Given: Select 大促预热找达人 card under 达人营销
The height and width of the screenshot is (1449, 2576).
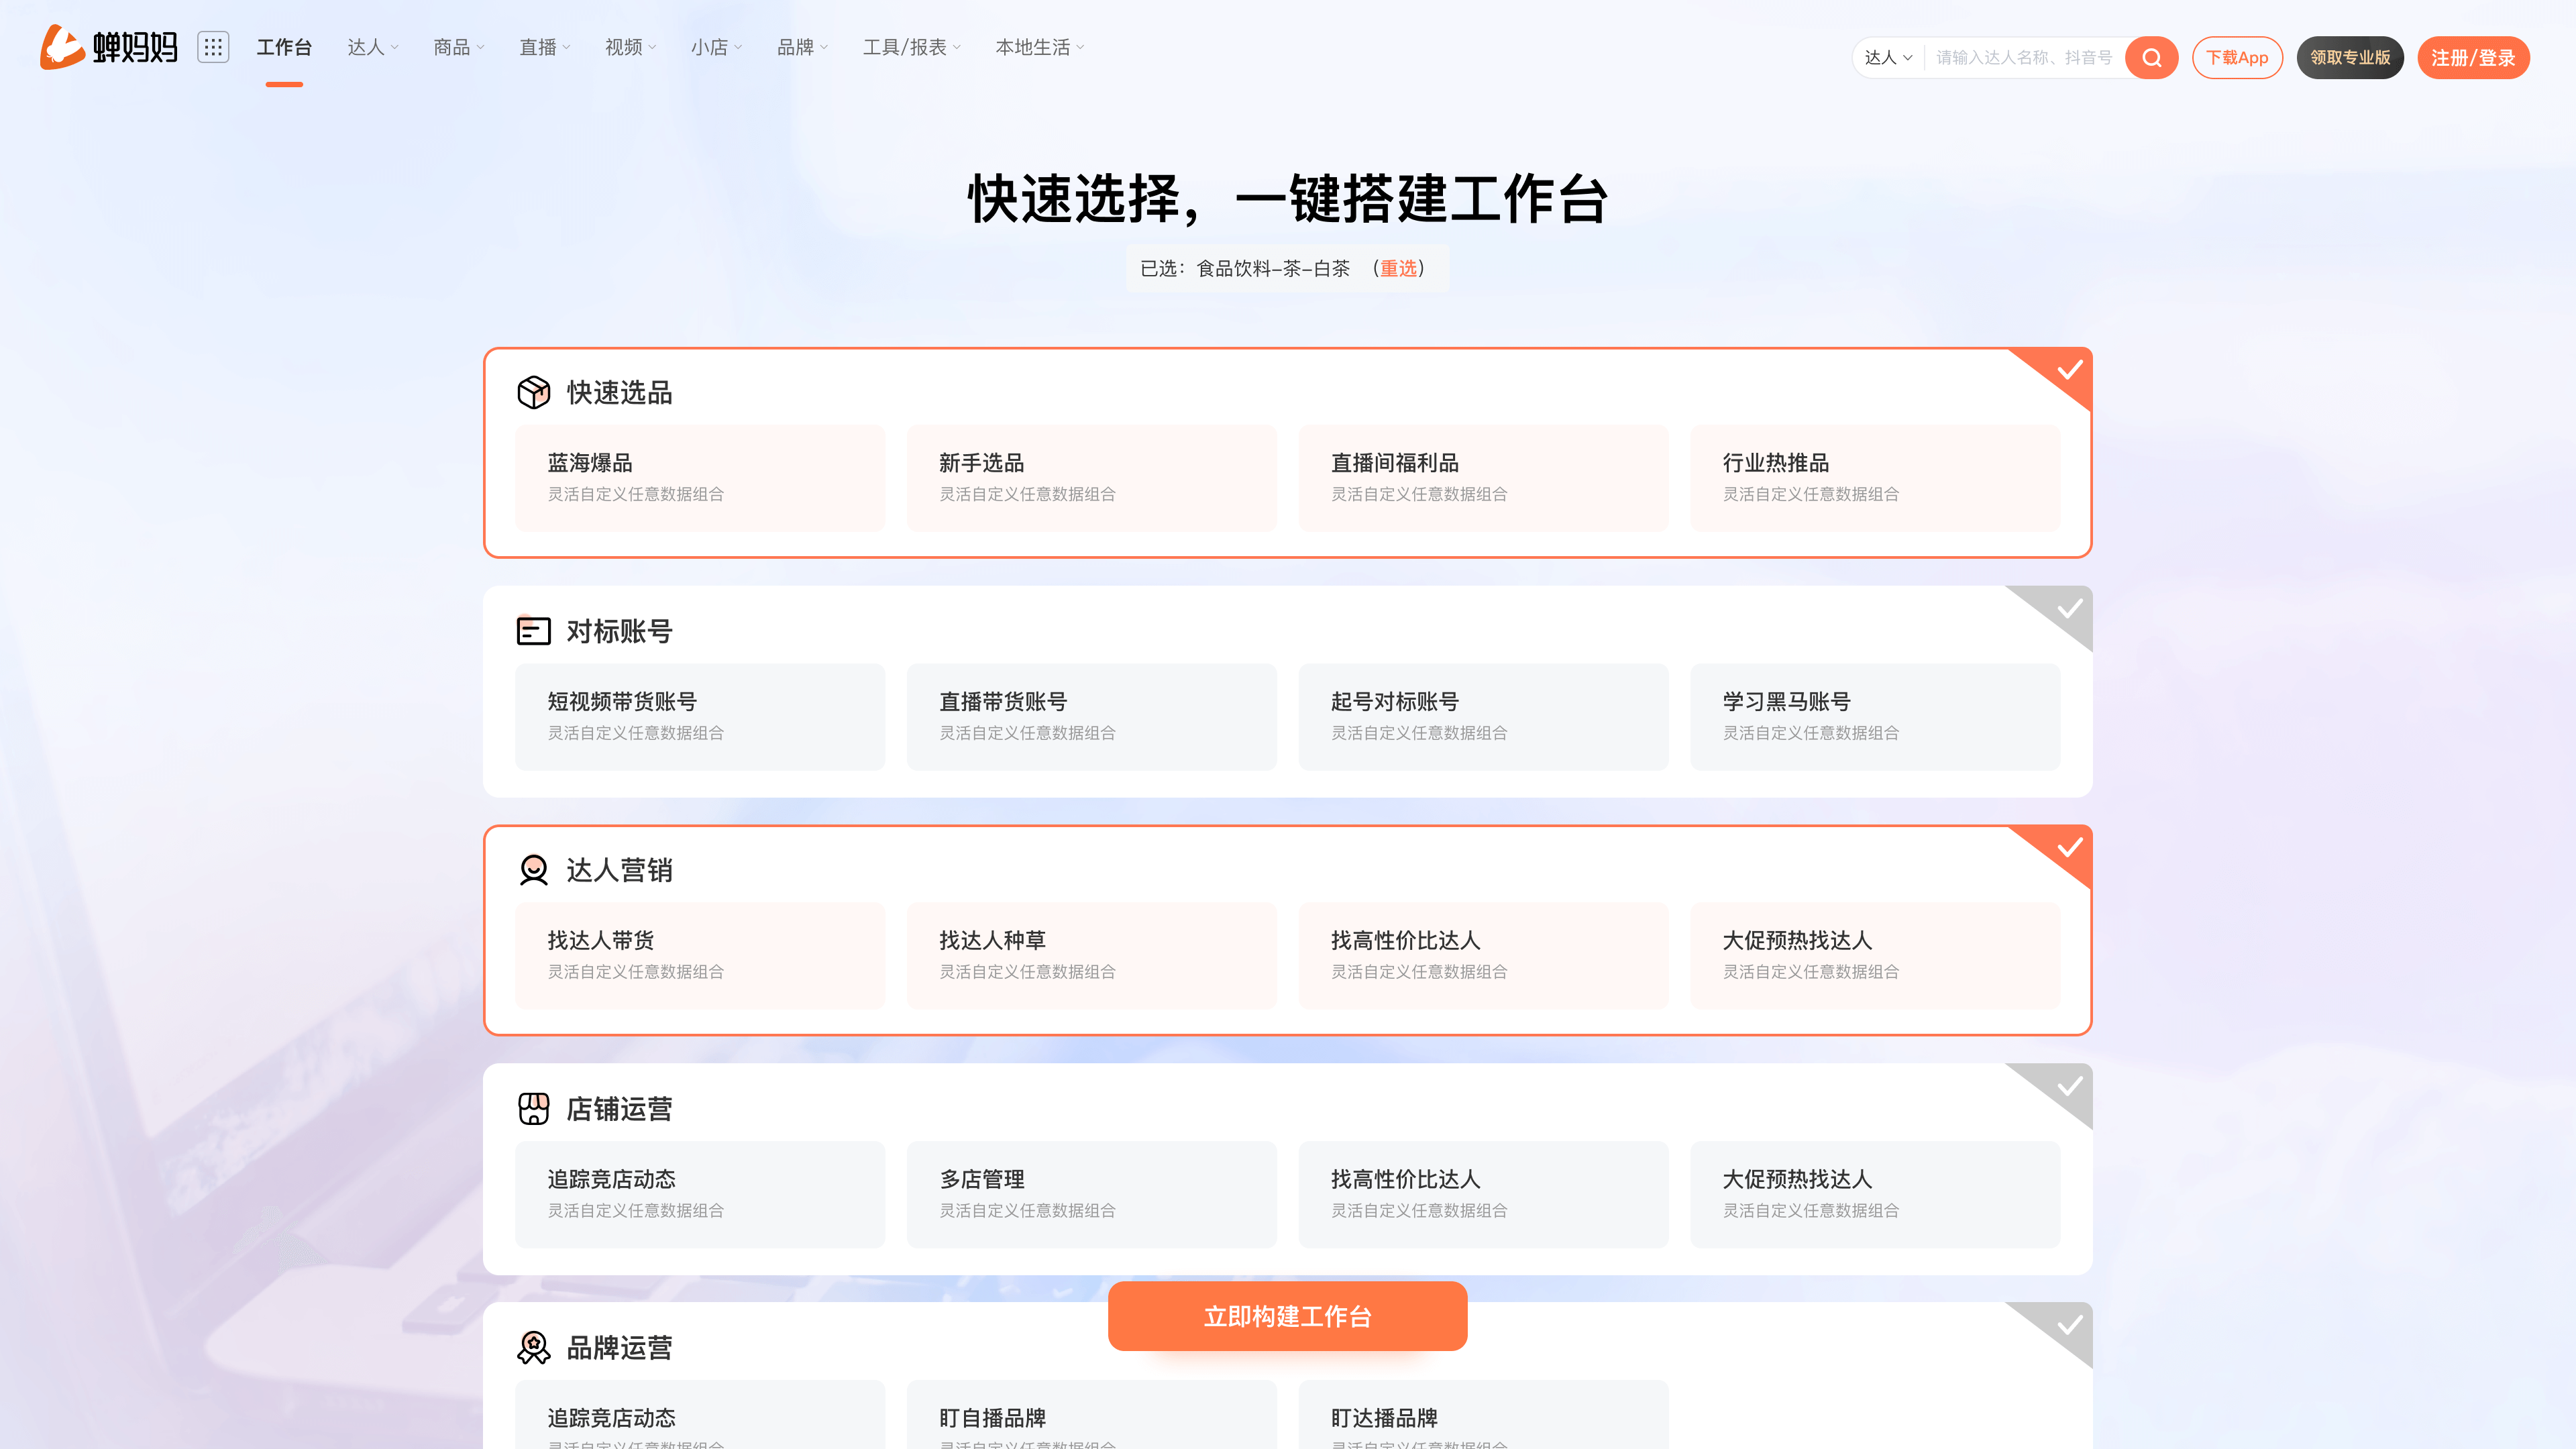Looking at the screenshot, I should 1875,956.
